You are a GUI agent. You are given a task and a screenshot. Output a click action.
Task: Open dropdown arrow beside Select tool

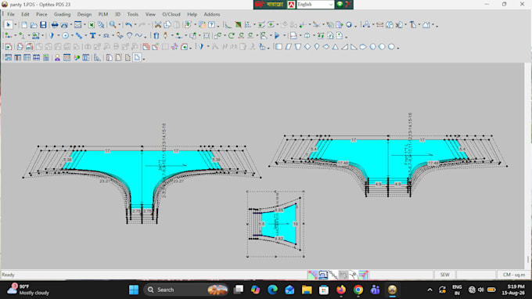pyautogui.click(x=16, y=25)
